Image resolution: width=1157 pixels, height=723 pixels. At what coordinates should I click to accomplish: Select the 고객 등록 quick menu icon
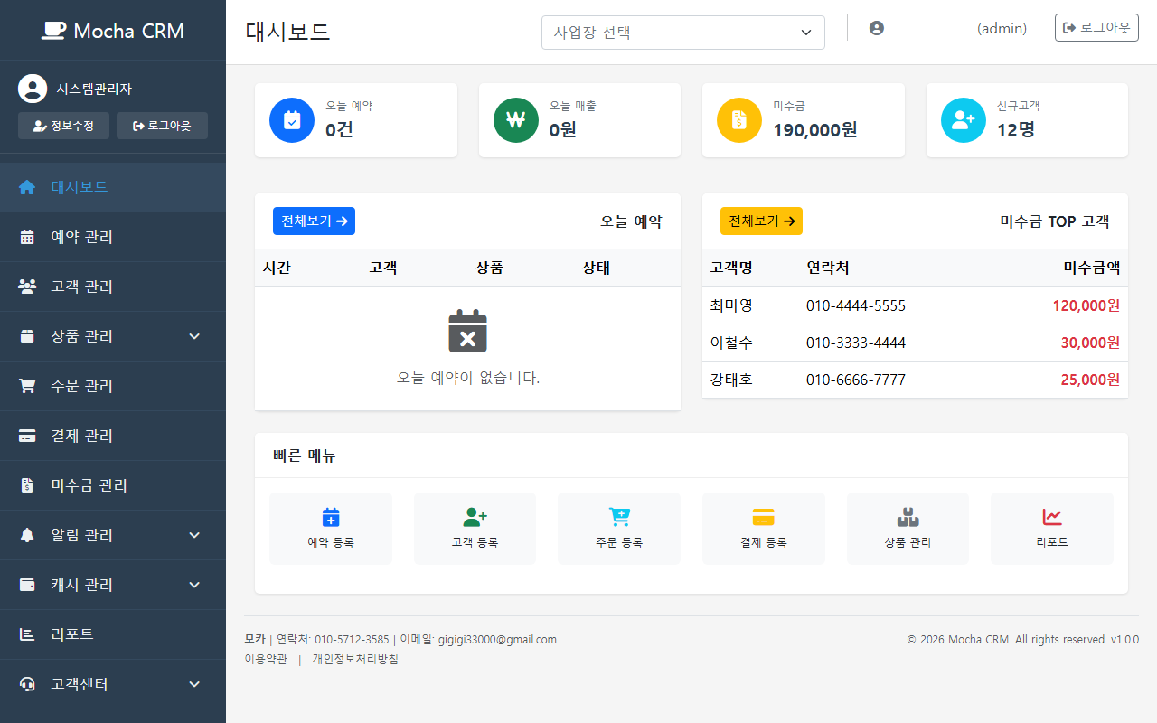coord(475,517)
